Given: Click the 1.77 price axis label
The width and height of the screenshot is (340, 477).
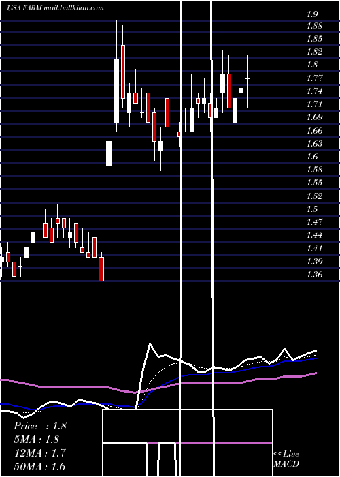Looking at the screenshot, I should [x=314, y=78].
